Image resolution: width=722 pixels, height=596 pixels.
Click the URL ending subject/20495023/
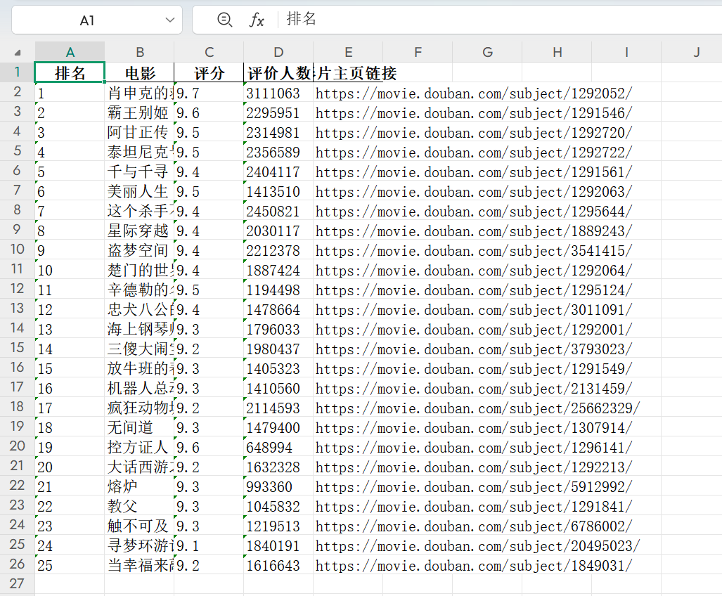[477, 546]
